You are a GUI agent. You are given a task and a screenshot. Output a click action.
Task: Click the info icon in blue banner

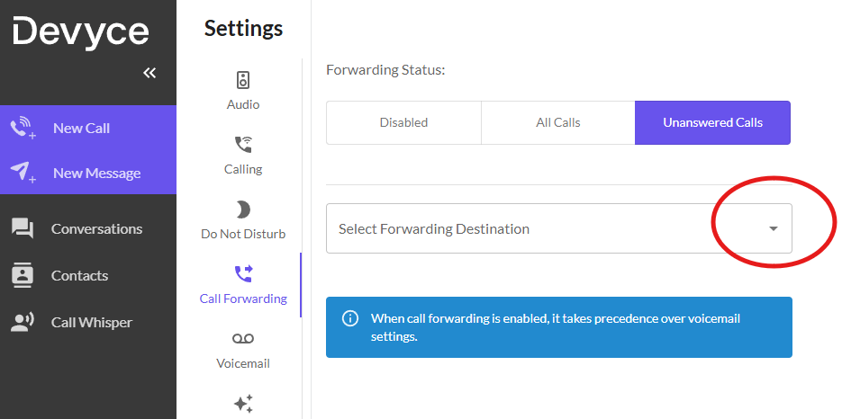click(350, 318)
